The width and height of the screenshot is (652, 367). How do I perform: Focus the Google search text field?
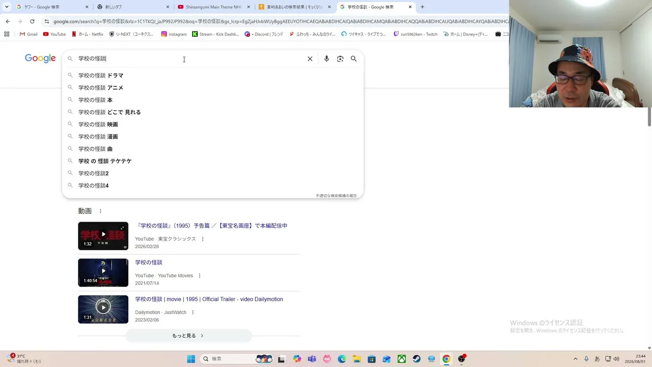click(189, 59)
